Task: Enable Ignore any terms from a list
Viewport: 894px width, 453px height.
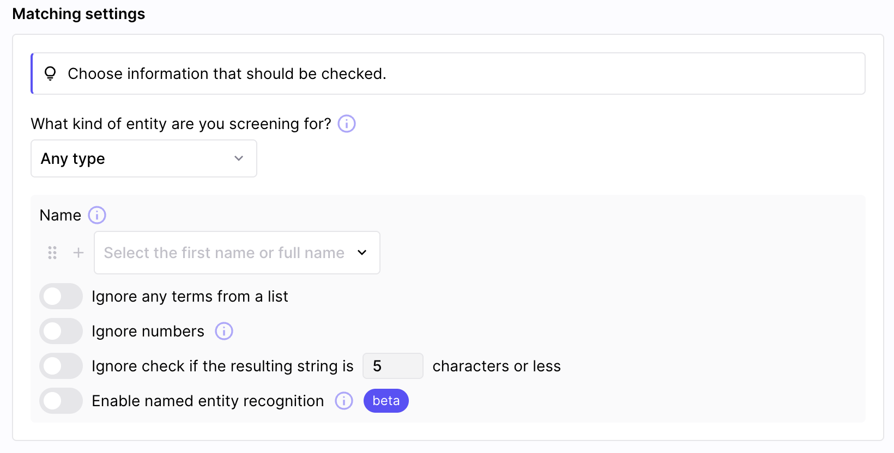Action: 61,296
